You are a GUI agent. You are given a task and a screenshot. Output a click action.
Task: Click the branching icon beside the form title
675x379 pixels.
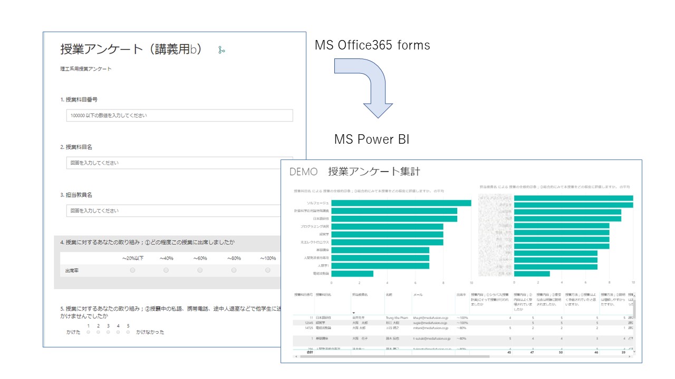pyautogui.click(x=221, y=50)
